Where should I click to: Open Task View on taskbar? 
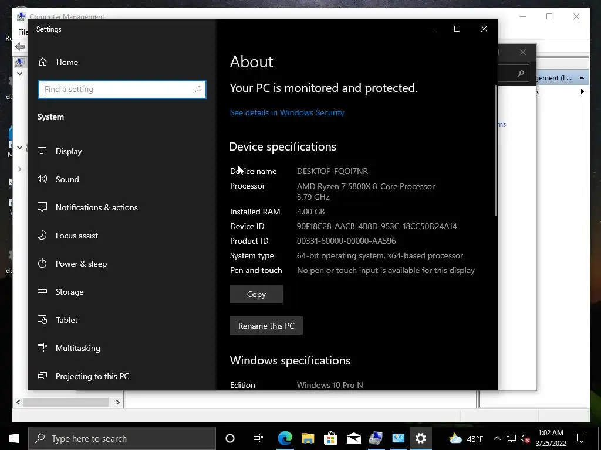tap(258, 438)
